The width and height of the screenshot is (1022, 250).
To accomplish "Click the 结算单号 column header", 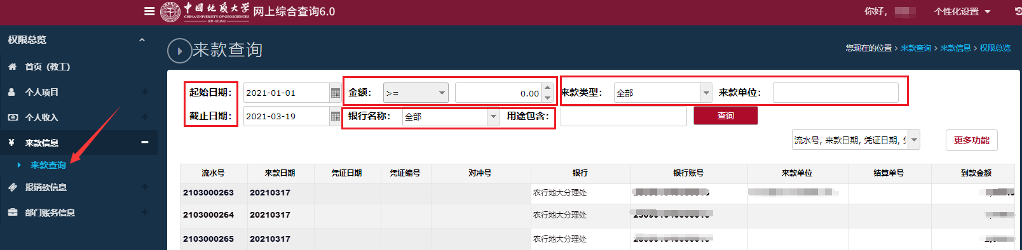I will pos(889,173).
